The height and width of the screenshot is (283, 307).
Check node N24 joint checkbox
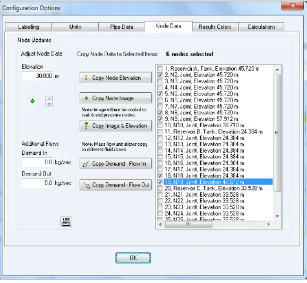point(160,213)
